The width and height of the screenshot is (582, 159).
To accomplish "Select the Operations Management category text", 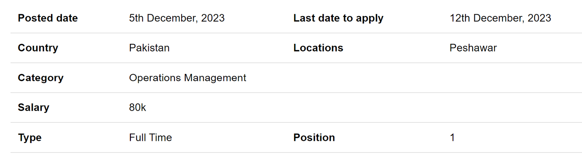I will (188, 78).
